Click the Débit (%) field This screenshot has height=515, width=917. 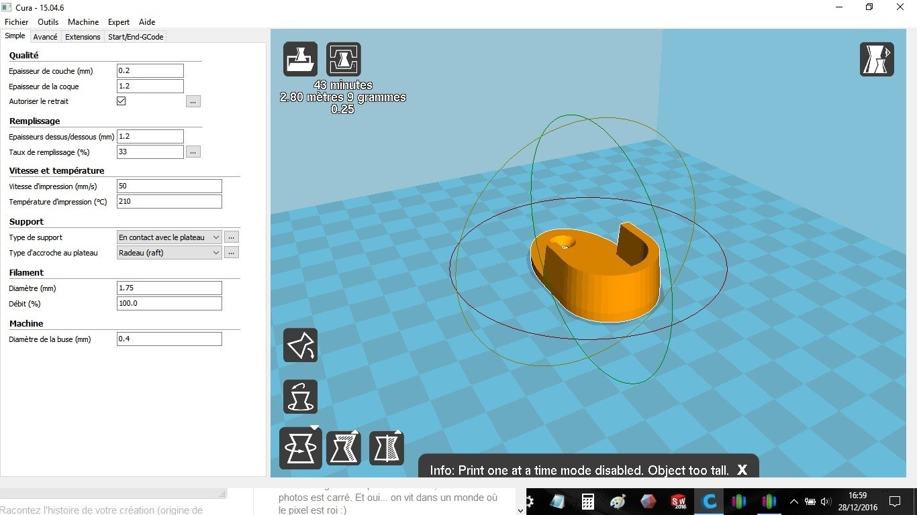[169, 304]
